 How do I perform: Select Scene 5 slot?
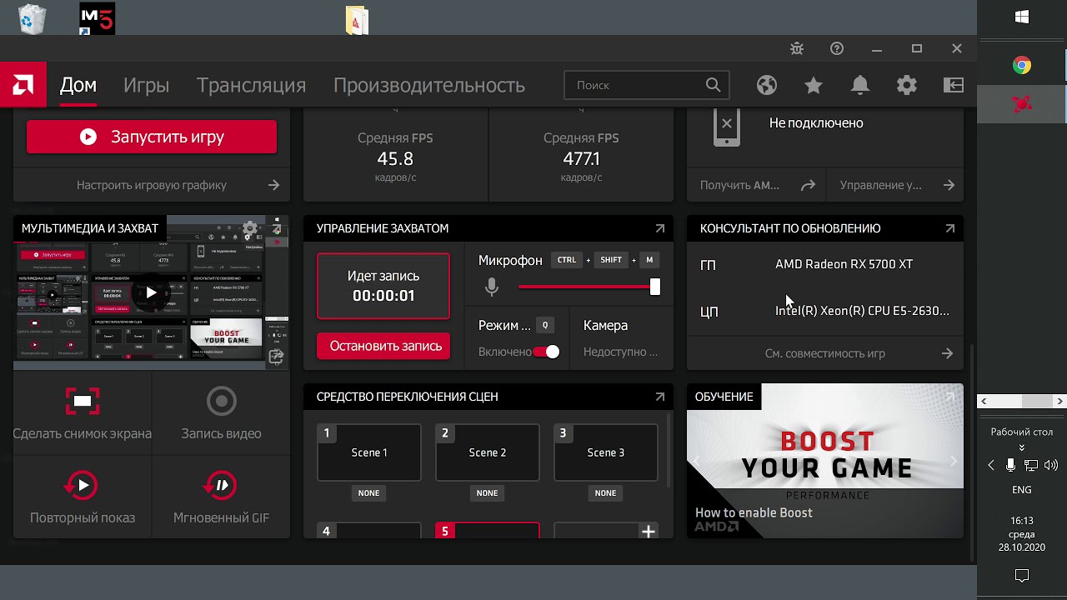click(487, 530)
